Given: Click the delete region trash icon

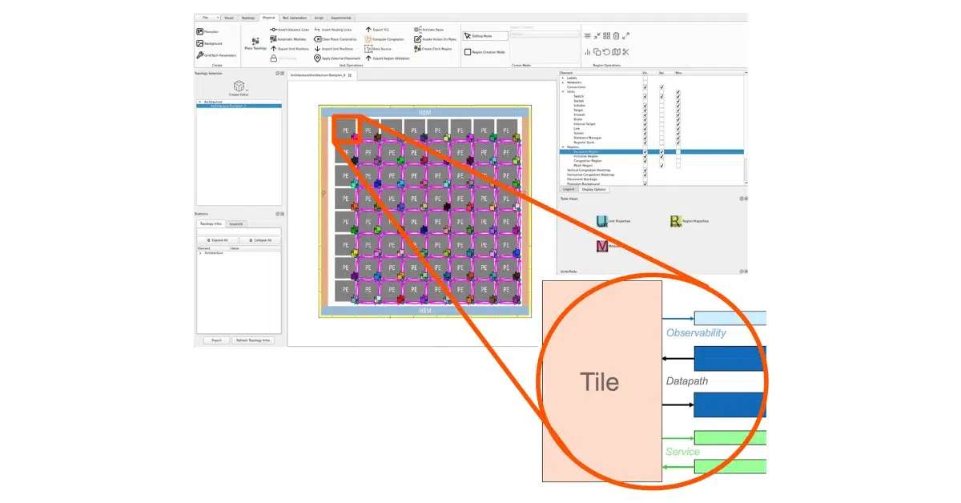Looking at the screenshot, I should tap(616, 36).
